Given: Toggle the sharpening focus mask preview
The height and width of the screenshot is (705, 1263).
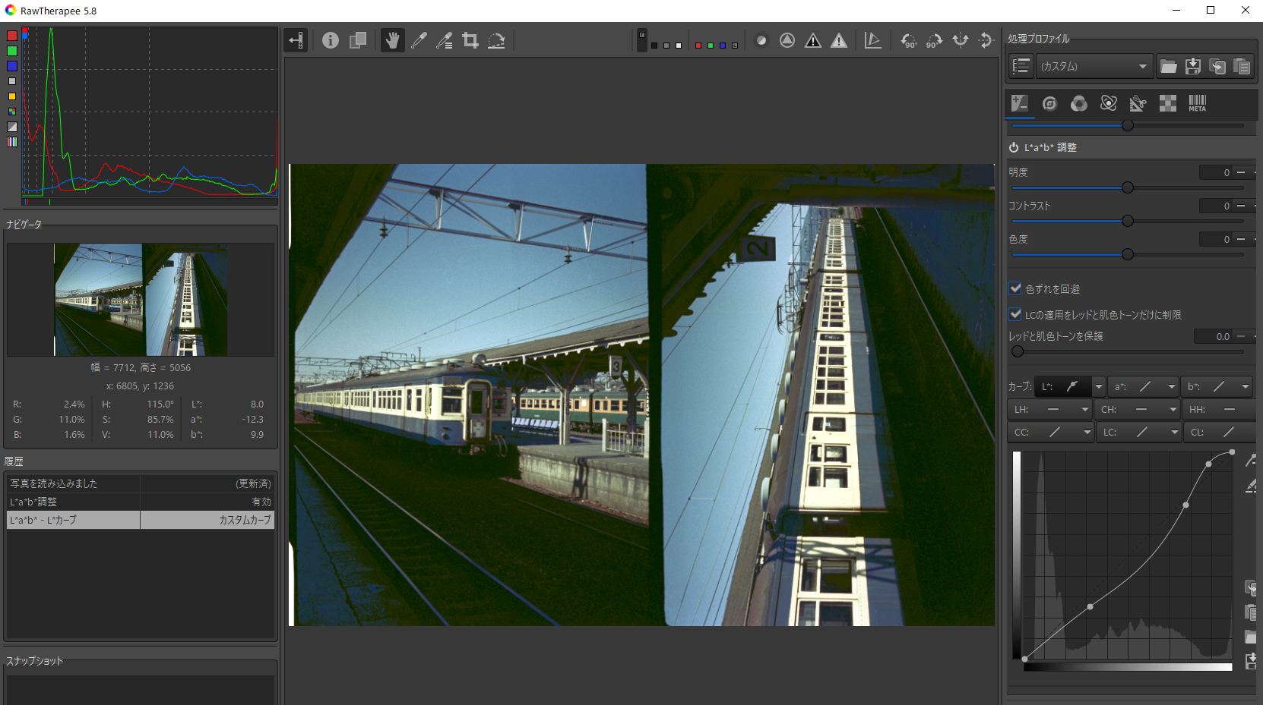Looking at the screenshot, I should point(761,40).
